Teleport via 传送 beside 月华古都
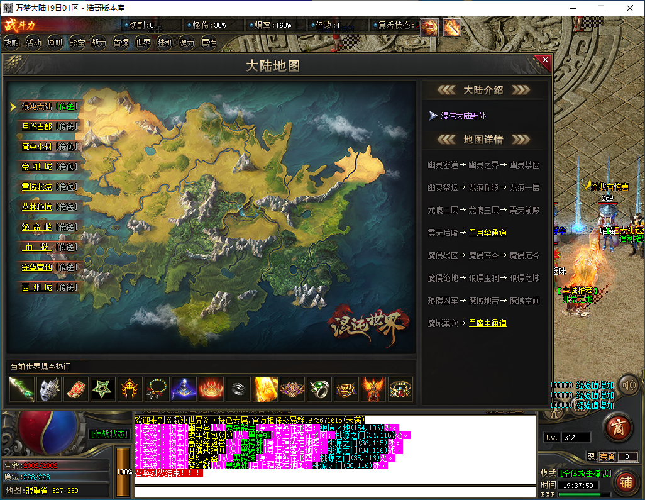The height and width of the screenshot is (500, 645). 67,127
